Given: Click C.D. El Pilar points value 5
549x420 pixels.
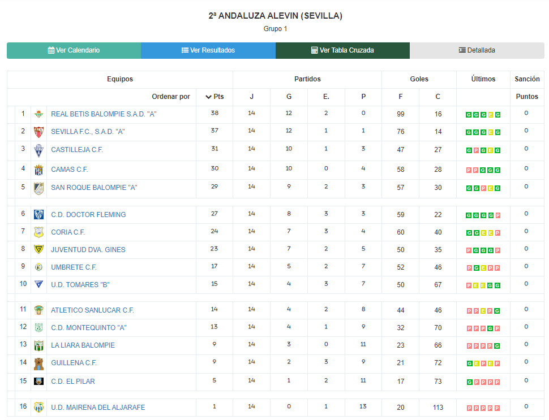Looking at the screenshot, I should 215,380.
